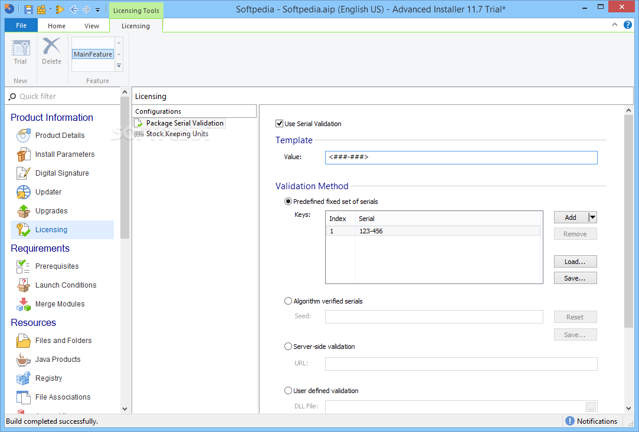
Task: Select MainFeature in the feature gallery
Action: tap(93, 54)
